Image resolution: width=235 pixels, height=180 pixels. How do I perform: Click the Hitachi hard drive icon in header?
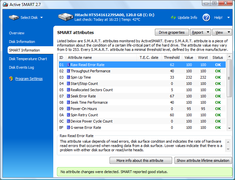click(x=66, y=17)
